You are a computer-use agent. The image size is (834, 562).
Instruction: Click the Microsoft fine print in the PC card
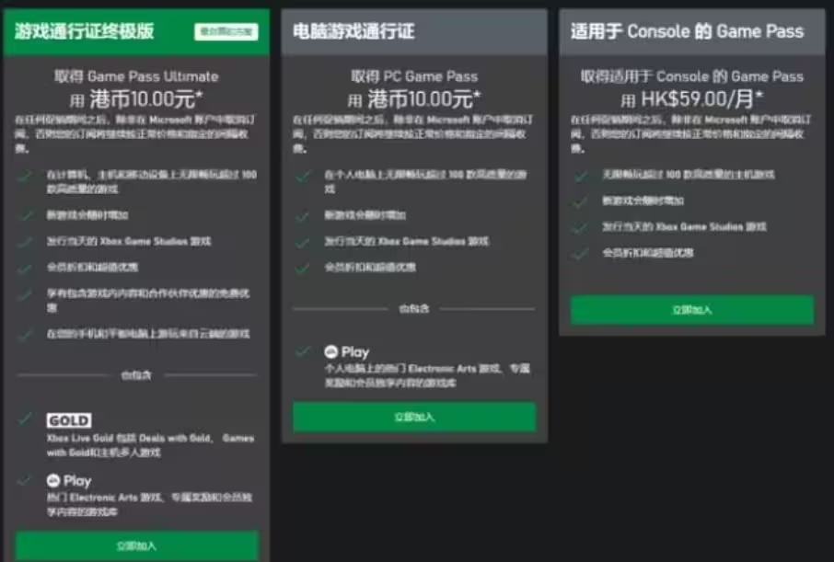pos(413,133)
